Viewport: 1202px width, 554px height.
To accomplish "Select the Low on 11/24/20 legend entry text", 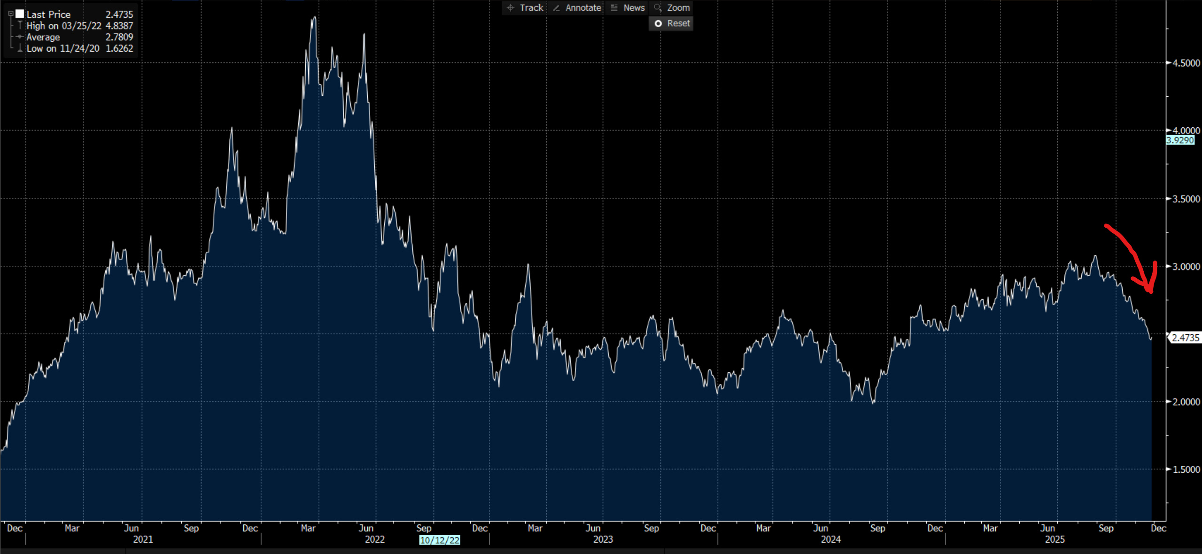I will point(63,48).
